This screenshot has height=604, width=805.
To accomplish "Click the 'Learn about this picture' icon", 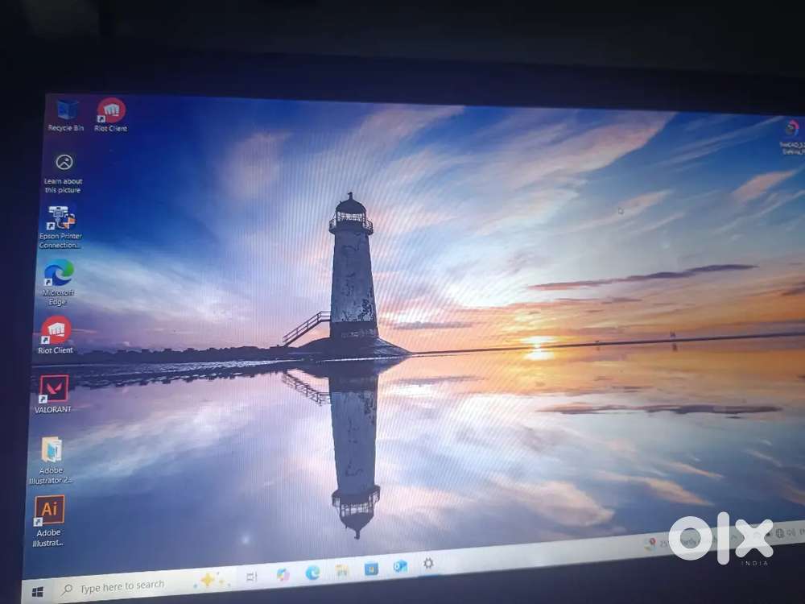I will [64, 163].
